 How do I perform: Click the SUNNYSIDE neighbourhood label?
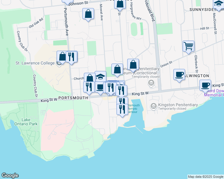[202, 10]
